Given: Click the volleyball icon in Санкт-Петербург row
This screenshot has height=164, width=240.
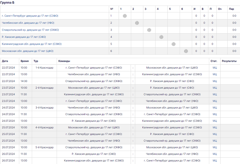Looking at the screenshot, I should click(125, 16).
